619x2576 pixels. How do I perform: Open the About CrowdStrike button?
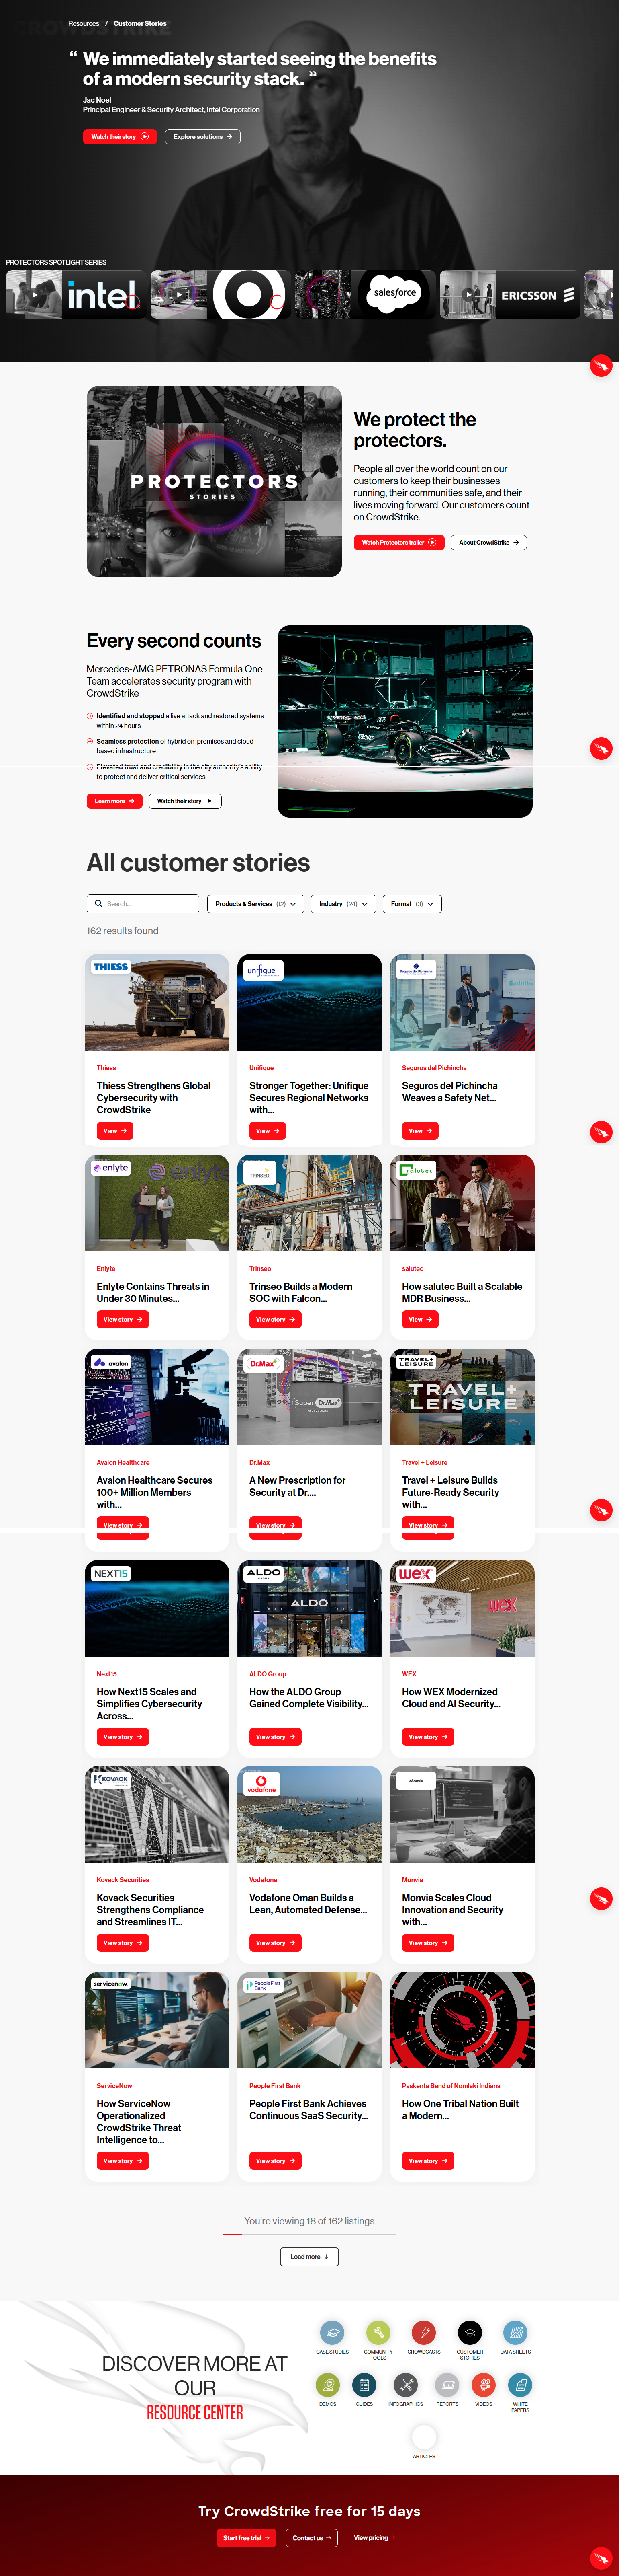pos(489,542)
